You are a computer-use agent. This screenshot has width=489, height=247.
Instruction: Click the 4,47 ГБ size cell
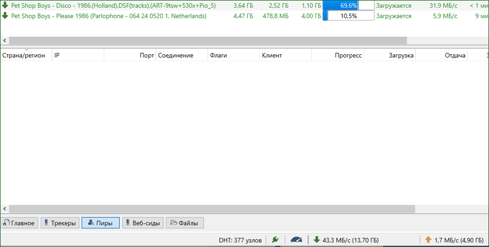[x=243, y=16]
